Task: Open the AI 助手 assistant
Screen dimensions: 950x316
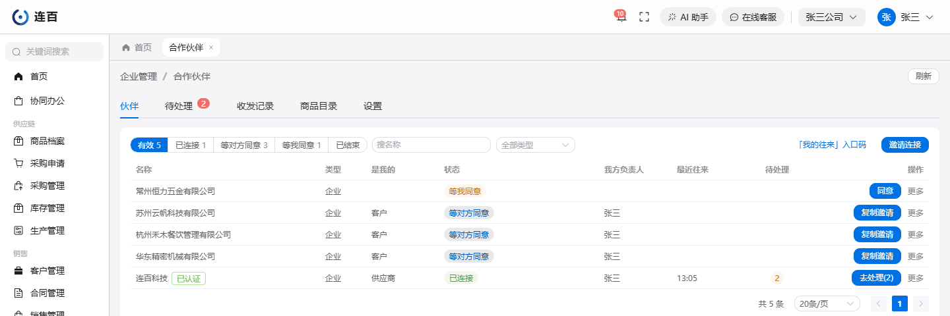Action: 688,17
